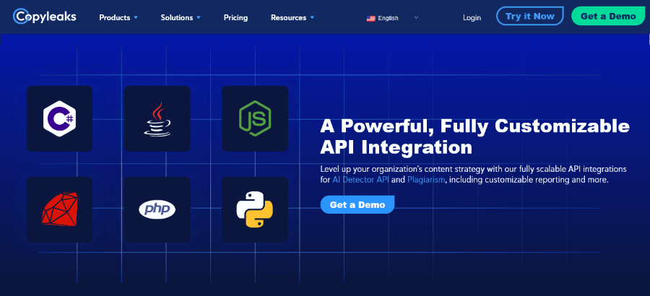The height and width of the screenshot is (296, 650).
Task: Open the Solutions menu
Action: 181,18
